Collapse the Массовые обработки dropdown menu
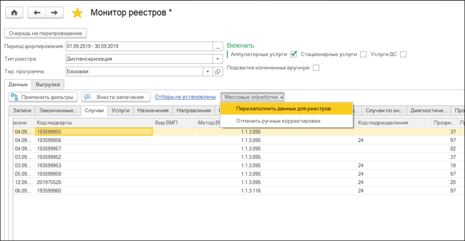The height and width of the screenshot is (241, 465). pos(253,97)
